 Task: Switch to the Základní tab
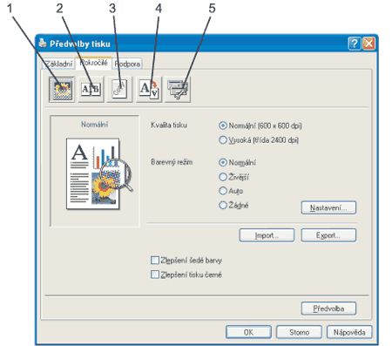58,64
